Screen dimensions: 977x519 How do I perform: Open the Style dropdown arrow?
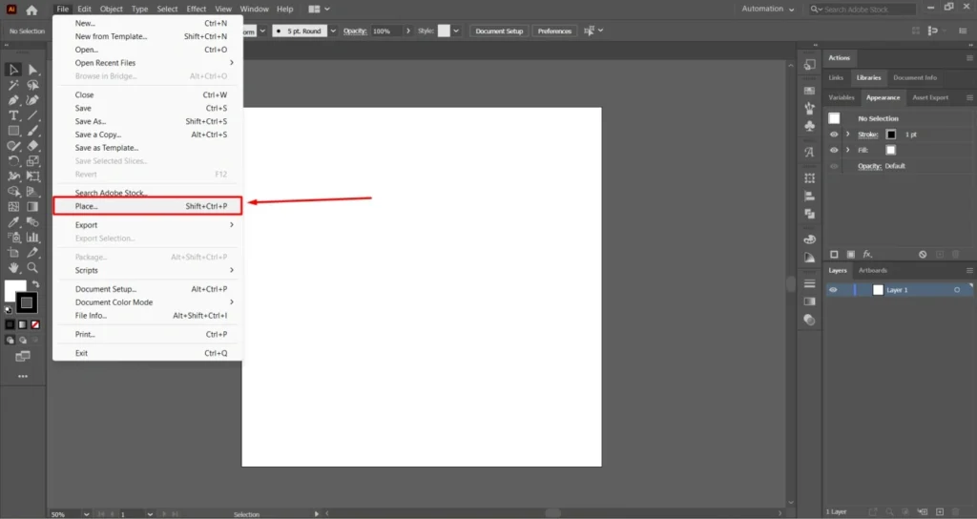pos(456,31)
